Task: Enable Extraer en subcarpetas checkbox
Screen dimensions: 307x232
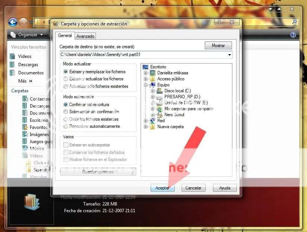Action: (x=66, y=145)
